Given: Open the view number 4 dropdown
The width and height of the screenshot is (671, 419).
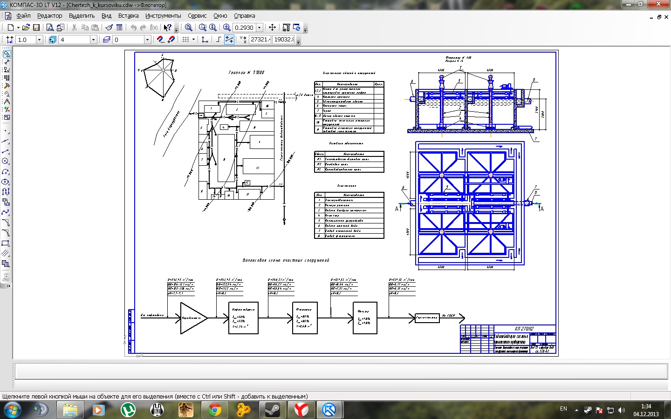Looking at the screenshot, I should click(93, 40).
